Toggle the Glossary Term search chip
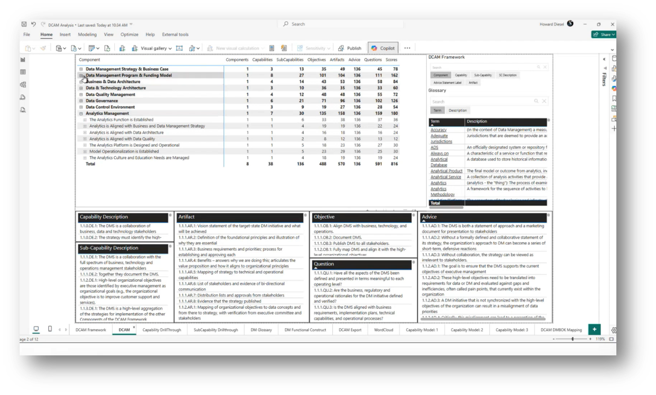Viewport: 656px width, 395px height. point(437,111)
